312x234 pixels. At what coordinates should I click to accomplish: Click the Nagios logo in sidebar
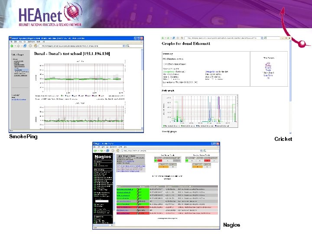103,156
